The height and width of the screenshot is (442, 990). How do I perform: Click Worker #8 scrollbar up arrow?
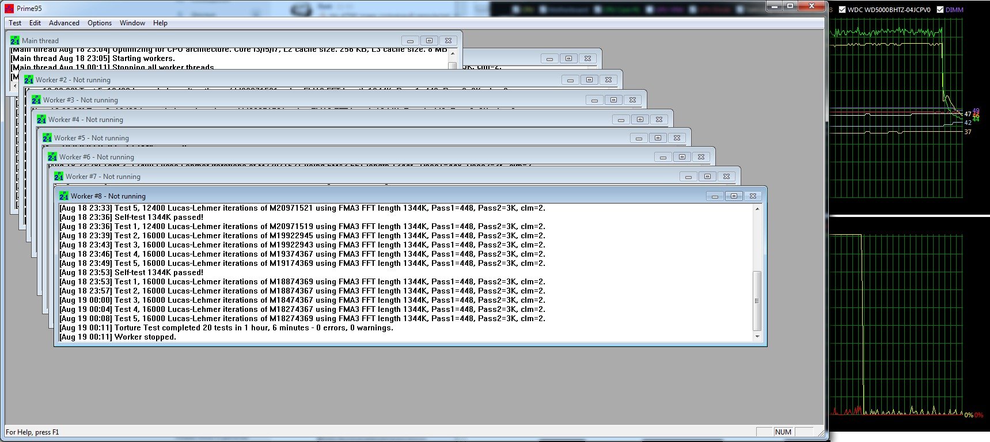[757, 208]
